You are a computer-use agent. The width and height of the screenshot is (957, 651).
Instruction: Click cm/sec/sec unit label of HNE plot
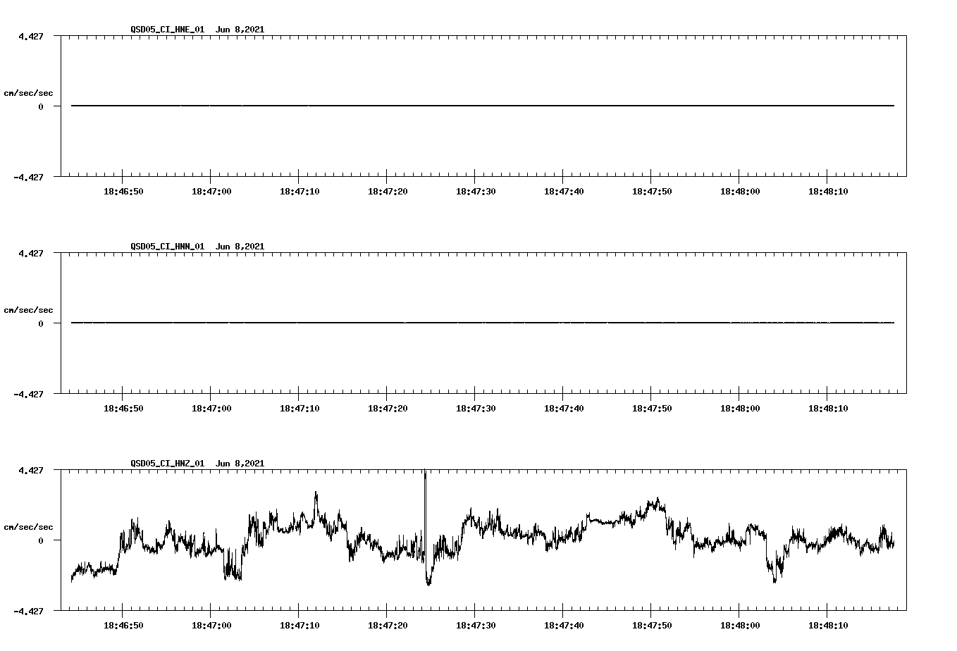[28, 93]
